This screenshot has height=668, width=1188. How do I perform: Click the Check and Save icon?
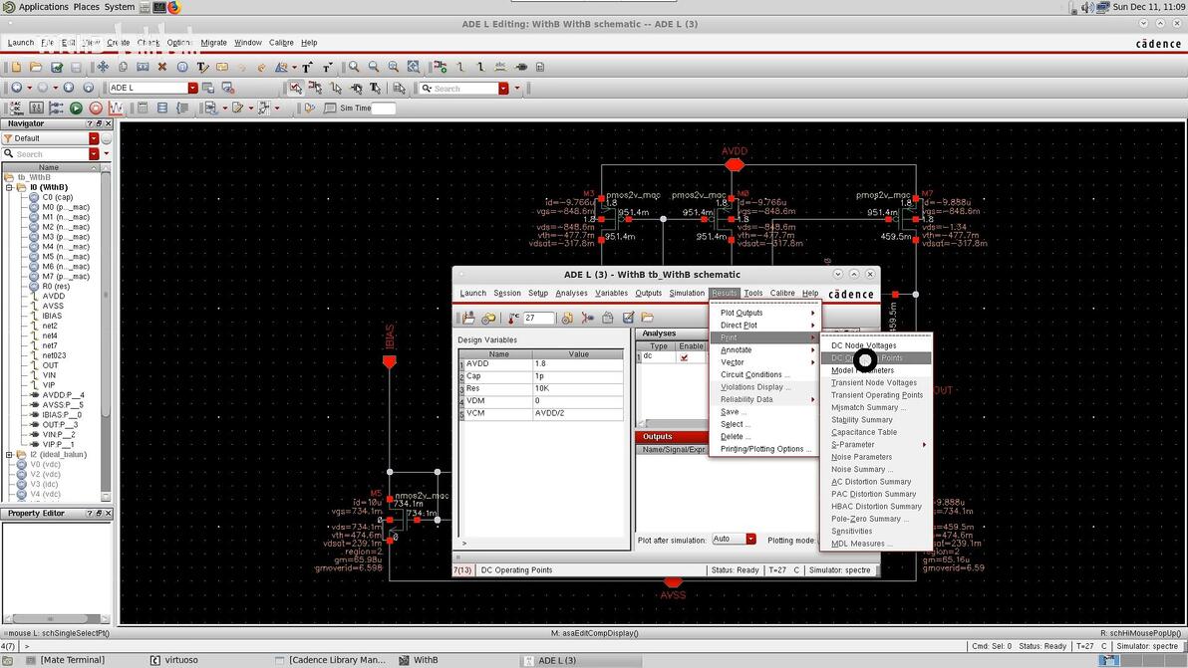pos(57,67)
